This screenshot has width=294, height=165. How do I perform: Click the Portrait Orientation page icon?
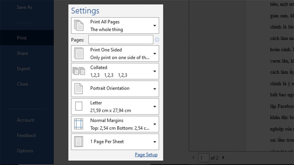point(79,89)
